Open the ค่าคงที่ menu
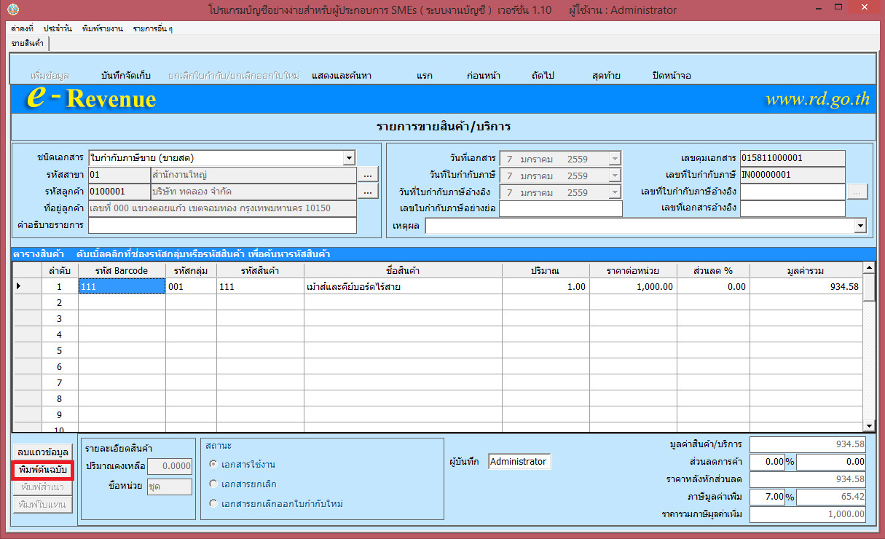The height and width of the screenshot is (539, 885). pyautogui.click(x=22, y=28)
